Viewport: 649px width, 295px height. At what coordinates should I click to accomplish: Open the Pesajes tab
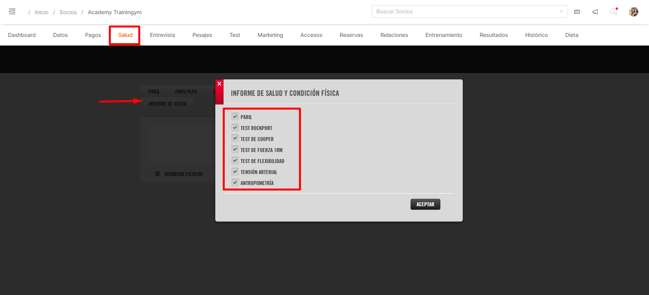(x=202, y=35)
